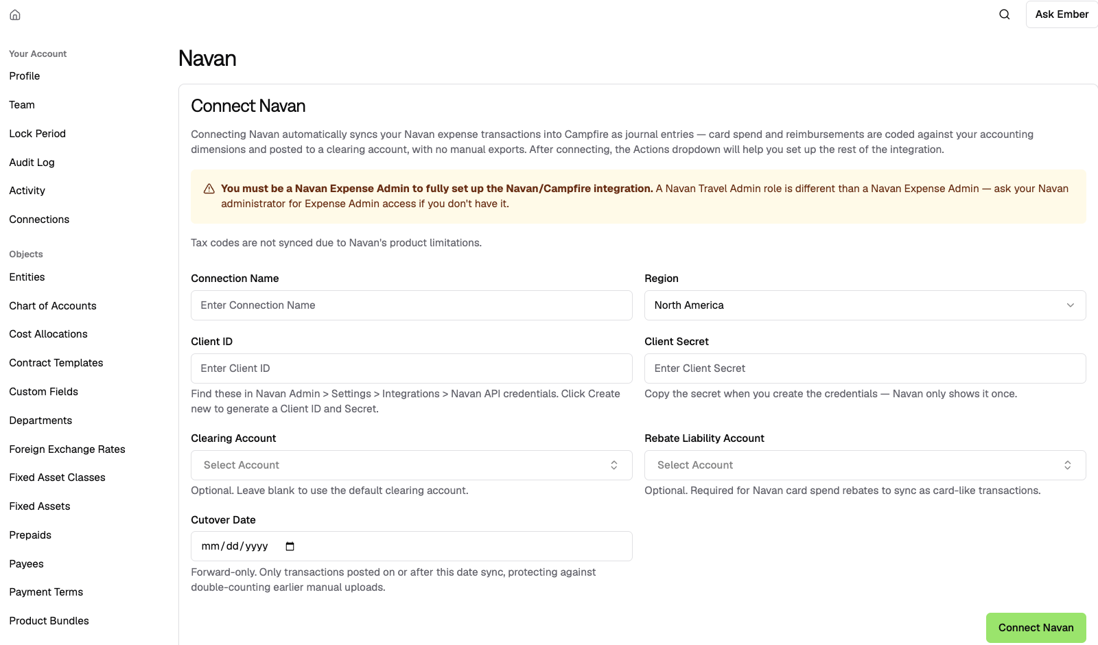Go to the Lock Period page
Viewport: 1098px width, 645px height.
coord(38,134)
